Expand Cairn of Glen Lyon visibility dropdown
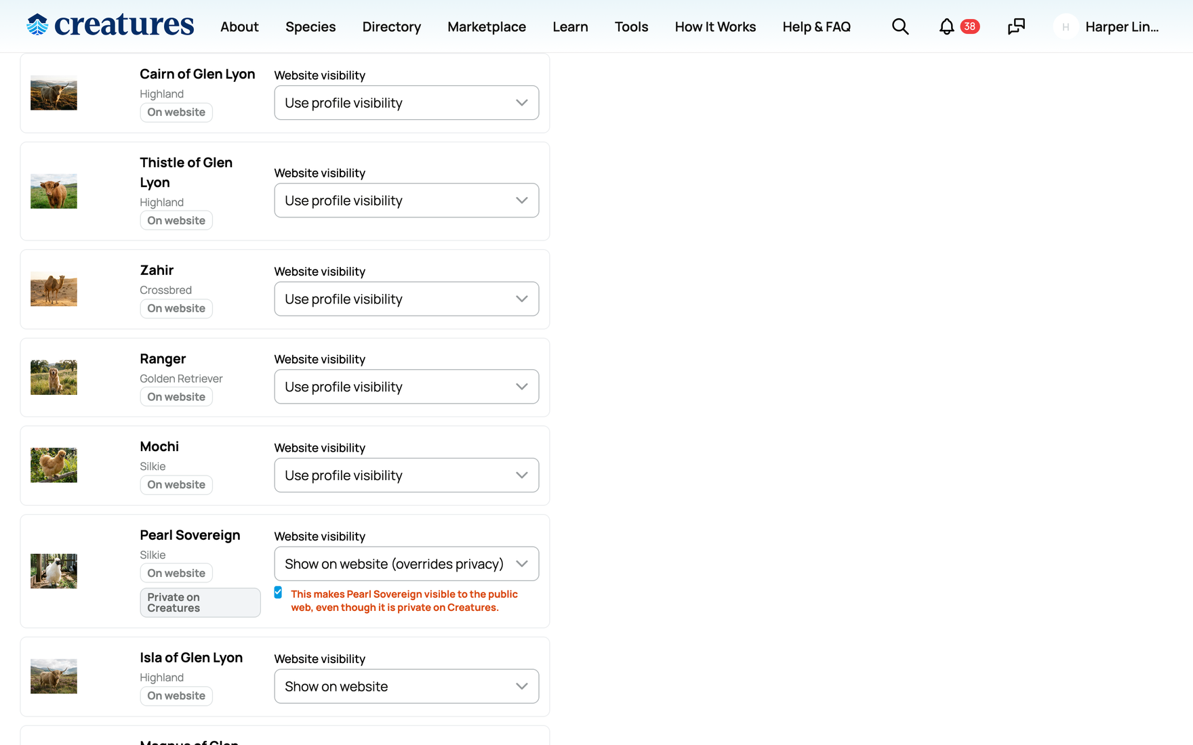1193x745 pixels. point(407,103)
